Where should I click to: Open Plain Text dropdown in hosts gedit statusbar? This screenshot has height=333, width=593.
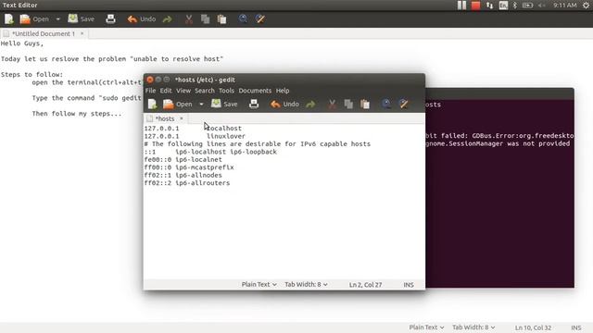259,284
